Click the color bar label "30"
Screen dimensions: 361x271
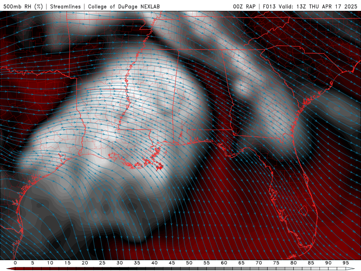(x=120, y=263)
